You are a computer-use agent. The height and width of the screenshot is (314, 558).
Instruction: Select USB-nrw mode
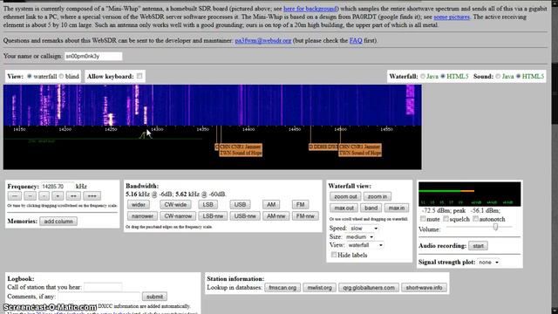pos(245,215)
